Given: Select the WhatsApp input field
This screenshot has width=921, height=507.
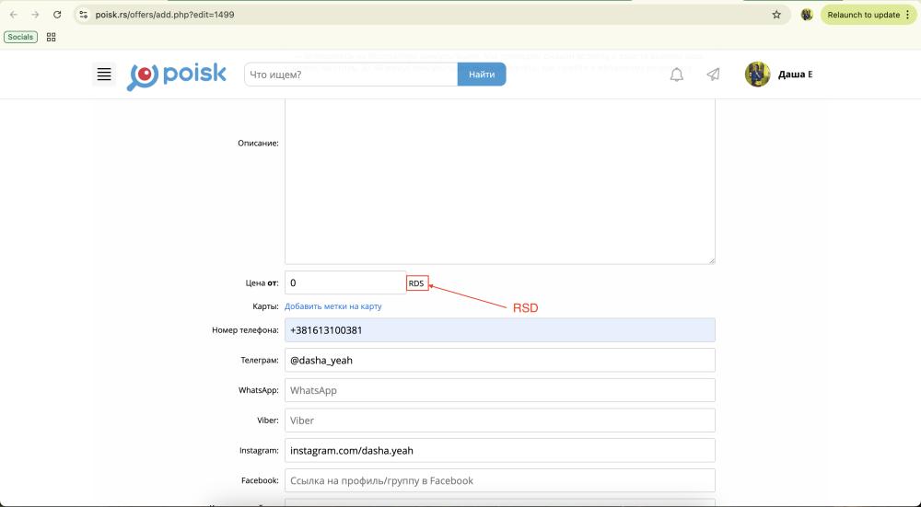Looking at the screenshot, I should [499, 390].
